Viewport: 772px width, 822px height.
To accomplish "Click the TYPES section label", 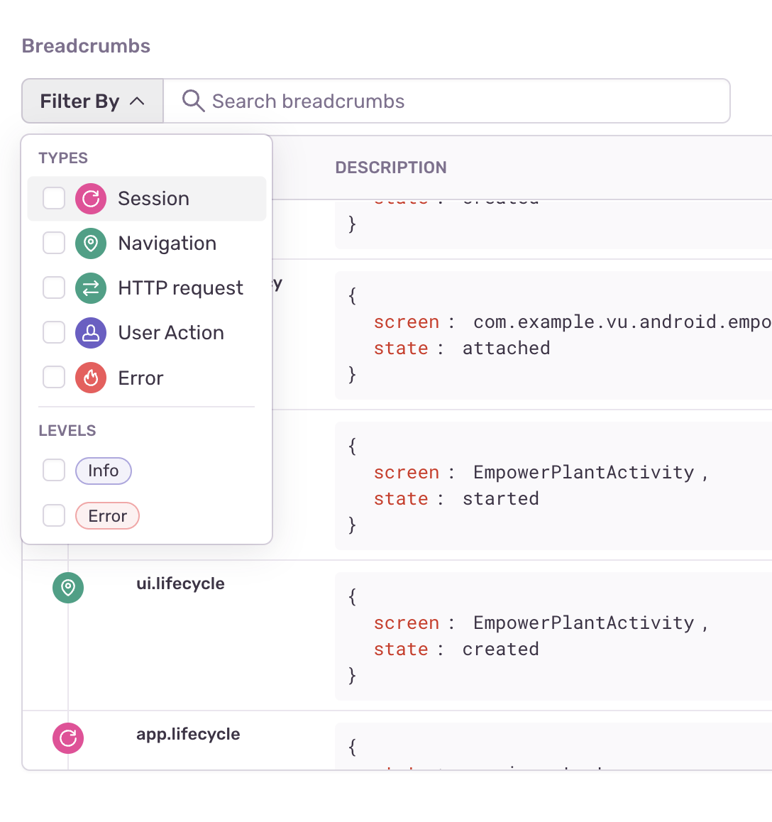I will [63, 158].
